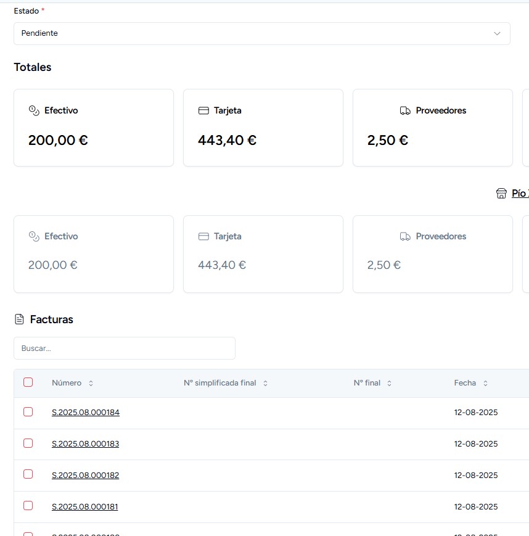Image resolution: width=529 pixels, height=536 pixels.
Task: Click the cash icon in top Efectivo card
Action: 34,110
